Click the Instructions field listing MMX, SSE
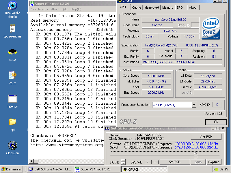 [x=182, y=62]
